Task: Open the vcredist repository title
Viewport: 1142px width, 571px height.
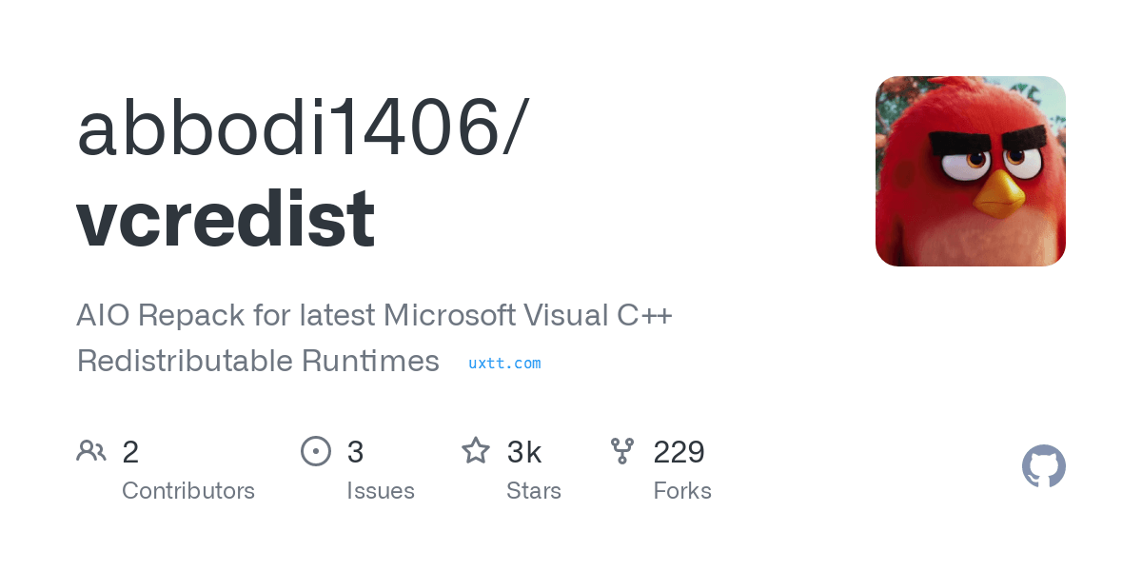Action: (x=226, y=218)
